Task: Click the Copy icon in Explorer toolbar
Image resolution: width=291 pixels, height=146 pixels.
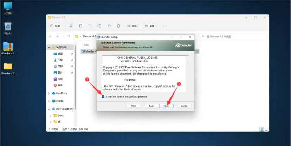Action: [80, 26]
